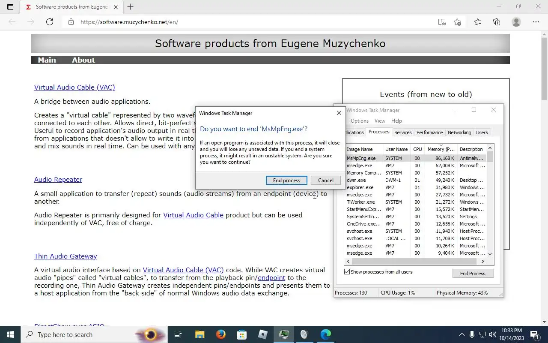Open network status tray icon
548x343 pixels.
(x=482, y=334)
